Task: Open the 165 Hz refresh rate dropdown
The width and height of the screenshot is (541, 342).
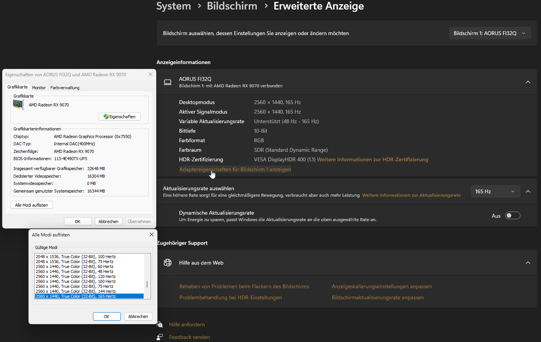Action: click(495, 191)
